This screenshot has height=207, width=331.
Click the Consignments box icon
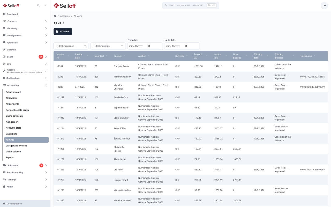tap(4, 35)
